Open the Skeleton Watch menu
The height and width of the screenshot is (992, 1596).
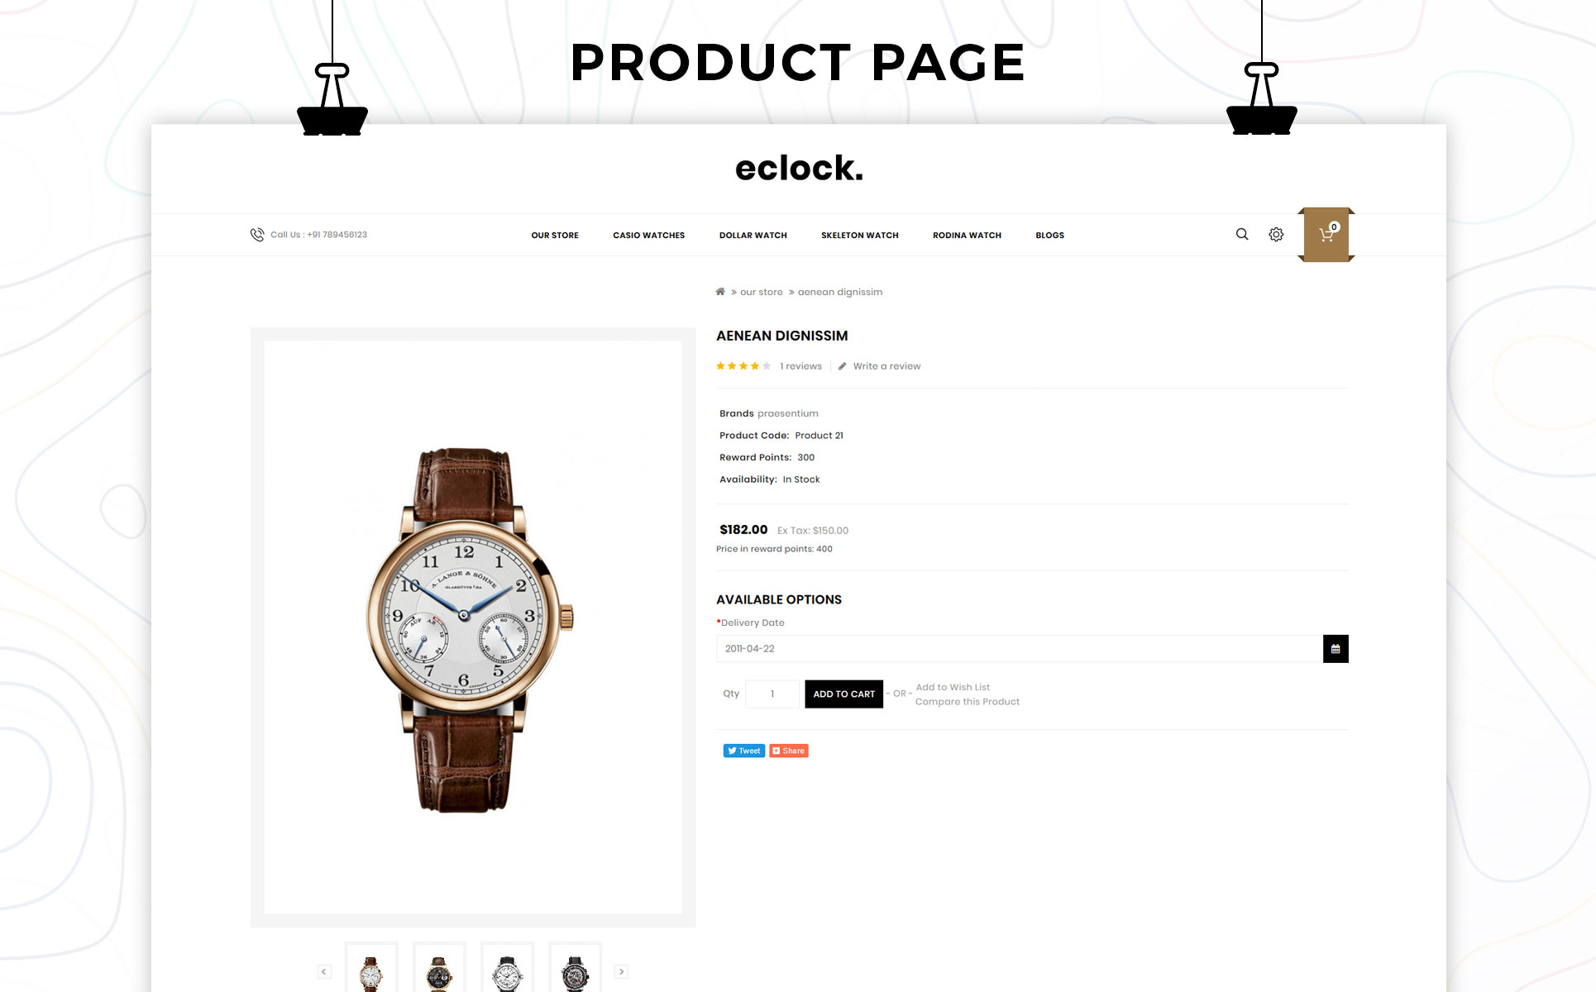[x=860, y=236]
